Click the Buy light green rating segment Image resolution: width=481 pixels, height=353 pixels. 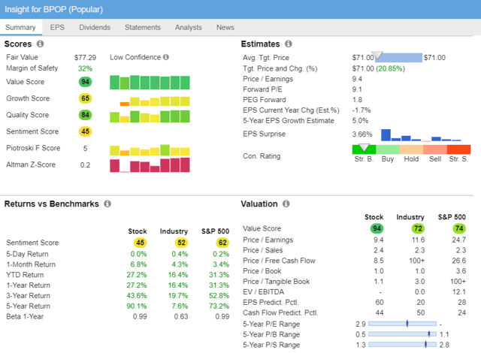(x=388, y=149)
